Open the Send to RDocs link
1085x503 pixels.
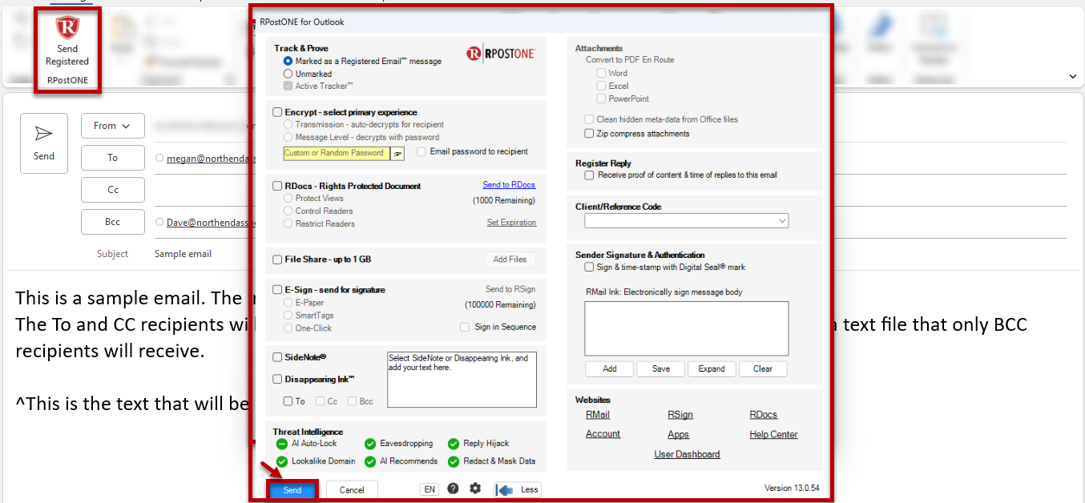click(509, 185)
